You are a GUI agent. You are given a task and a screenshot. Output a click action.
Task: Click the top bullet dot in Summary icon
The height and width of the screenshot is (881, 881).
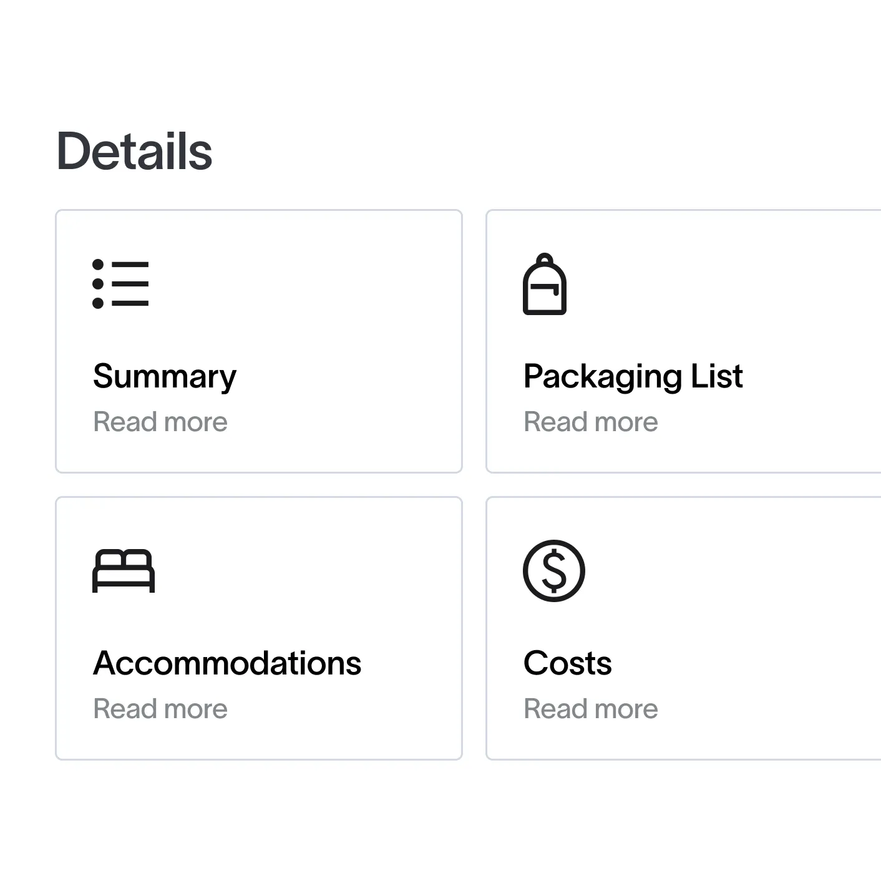[x=98, y=265]
